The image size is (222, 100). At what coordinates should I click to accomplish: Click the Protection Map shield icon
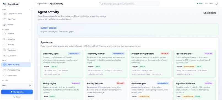tap(4, 70)
